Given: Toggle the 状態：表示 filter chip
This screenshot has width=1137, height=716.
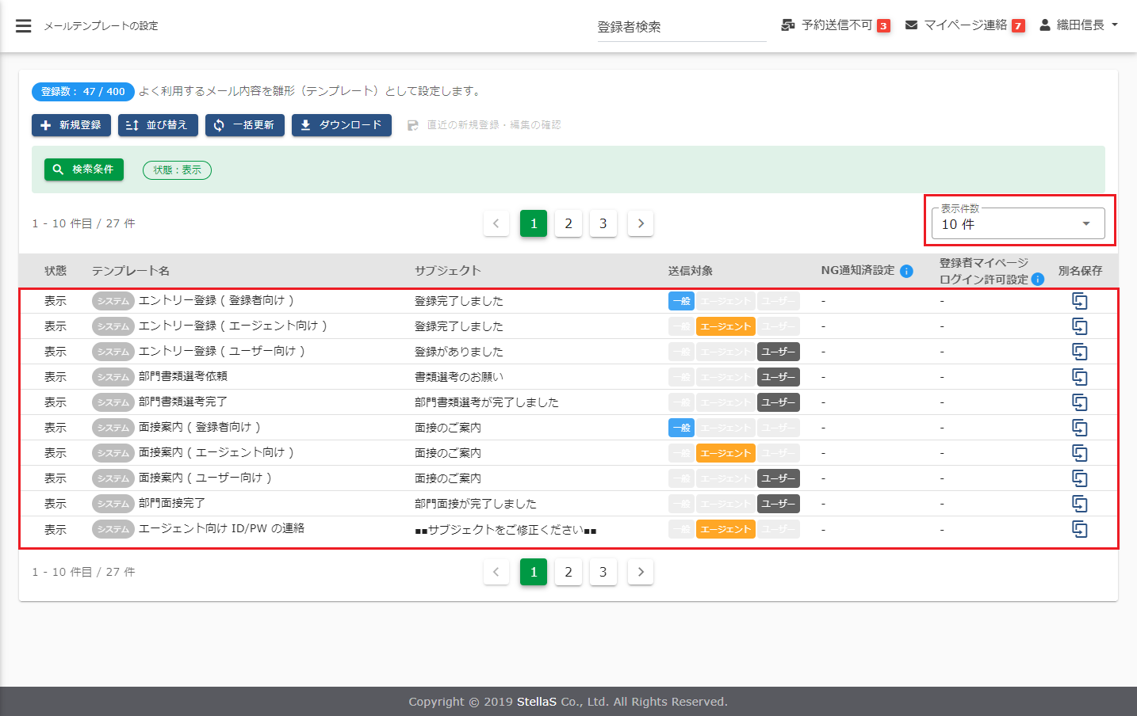Looking at the screenshot, I should click(177, 170).
